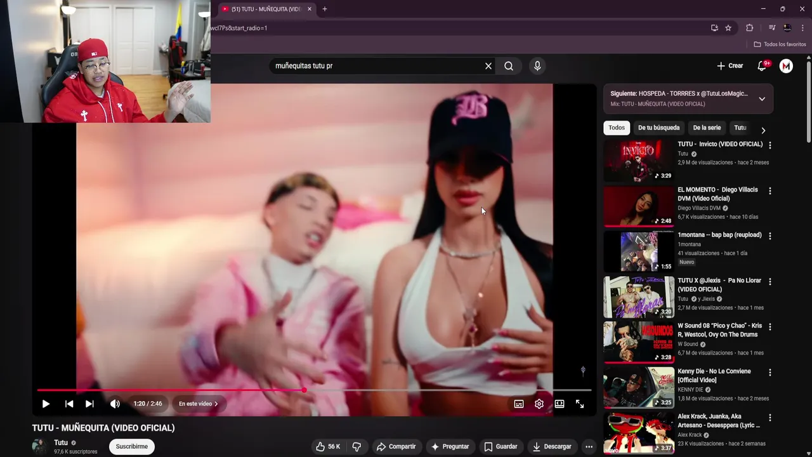Click the Suscribirme button

[132, 447]
